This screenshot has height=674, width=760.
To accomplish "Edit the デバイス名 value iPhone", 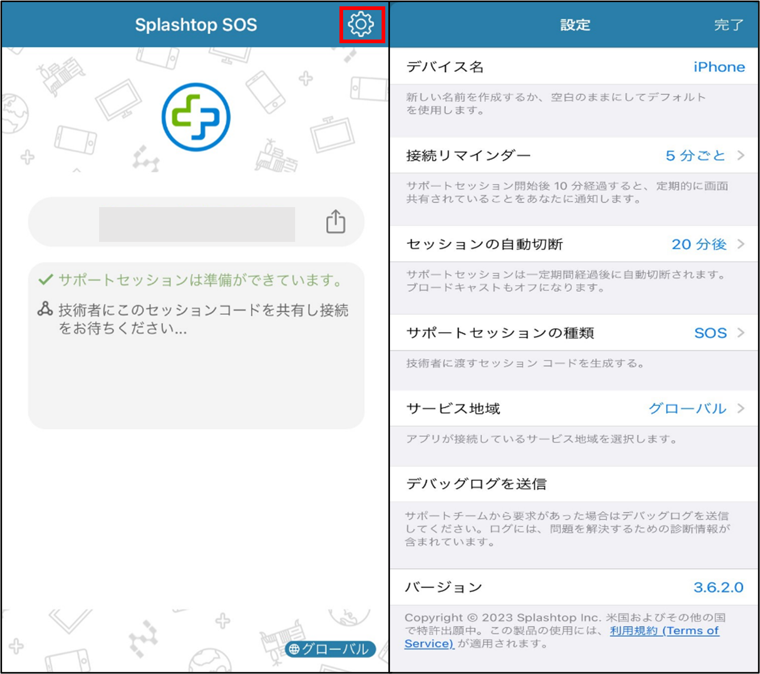I will 719,67.
